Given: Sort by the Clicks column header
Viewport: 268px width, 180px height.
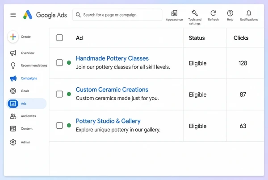Looking at the screenshot, I should point(241,38).
